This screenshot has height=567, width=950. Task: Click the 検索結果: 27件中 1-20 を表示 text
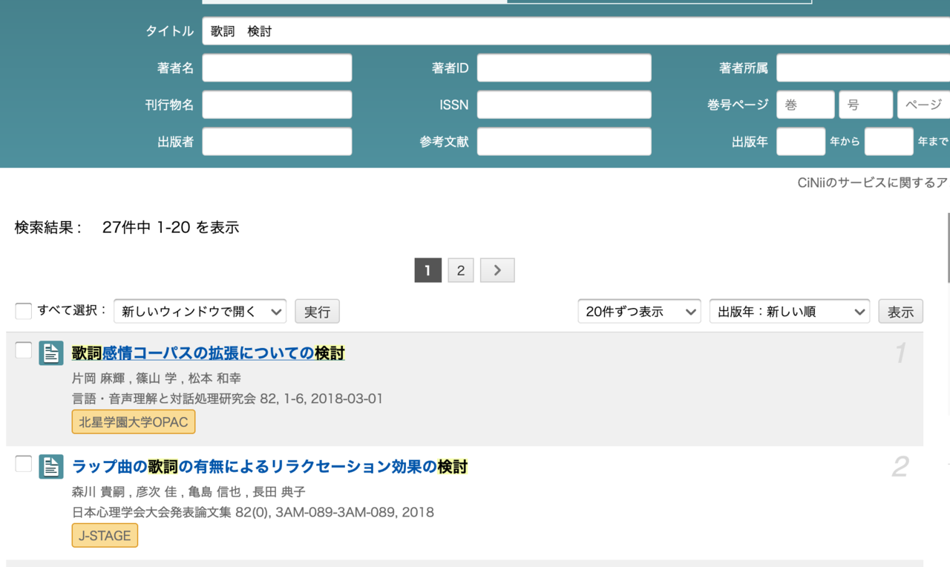click(x=127, y=228)
